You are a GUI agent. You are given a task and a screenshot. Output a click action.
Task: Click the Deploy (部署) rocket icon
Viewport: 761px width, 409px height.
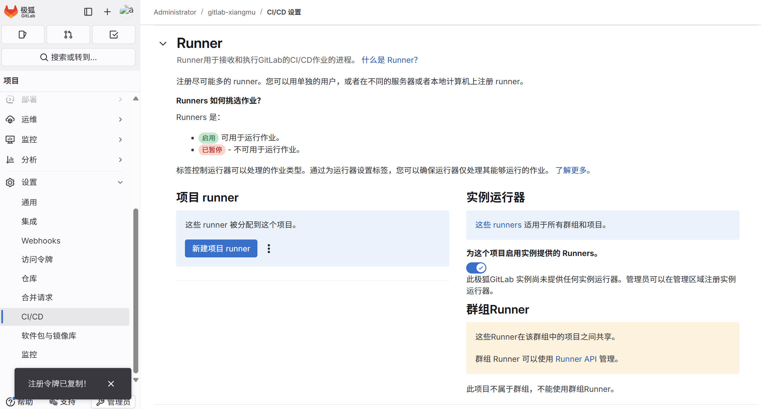point(10,99)
